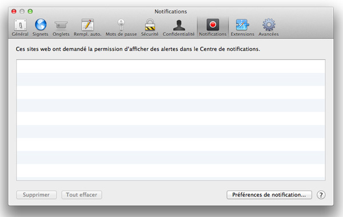Open the Sécurité padlock pane
The image size is (343, 217).
[x=150, y=27]
